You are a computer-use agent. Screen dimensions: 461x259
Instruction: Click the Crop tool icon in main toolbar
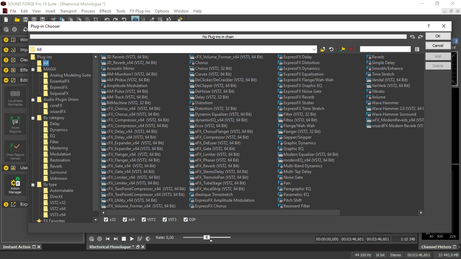(96, 20)
